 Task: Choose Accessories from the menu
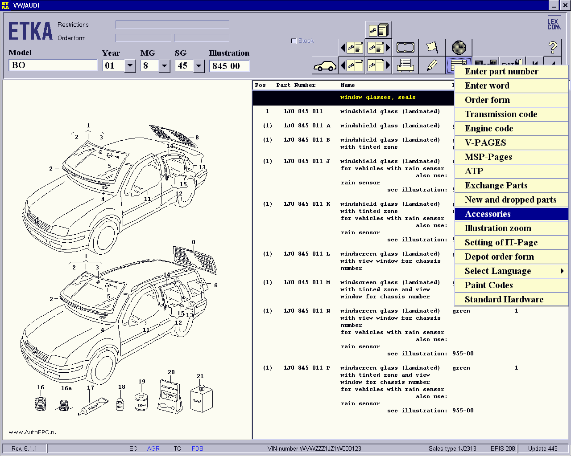point(488,214)
